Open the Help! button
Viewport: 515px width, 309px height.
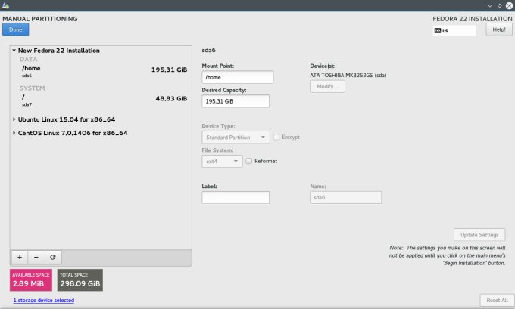499,29
